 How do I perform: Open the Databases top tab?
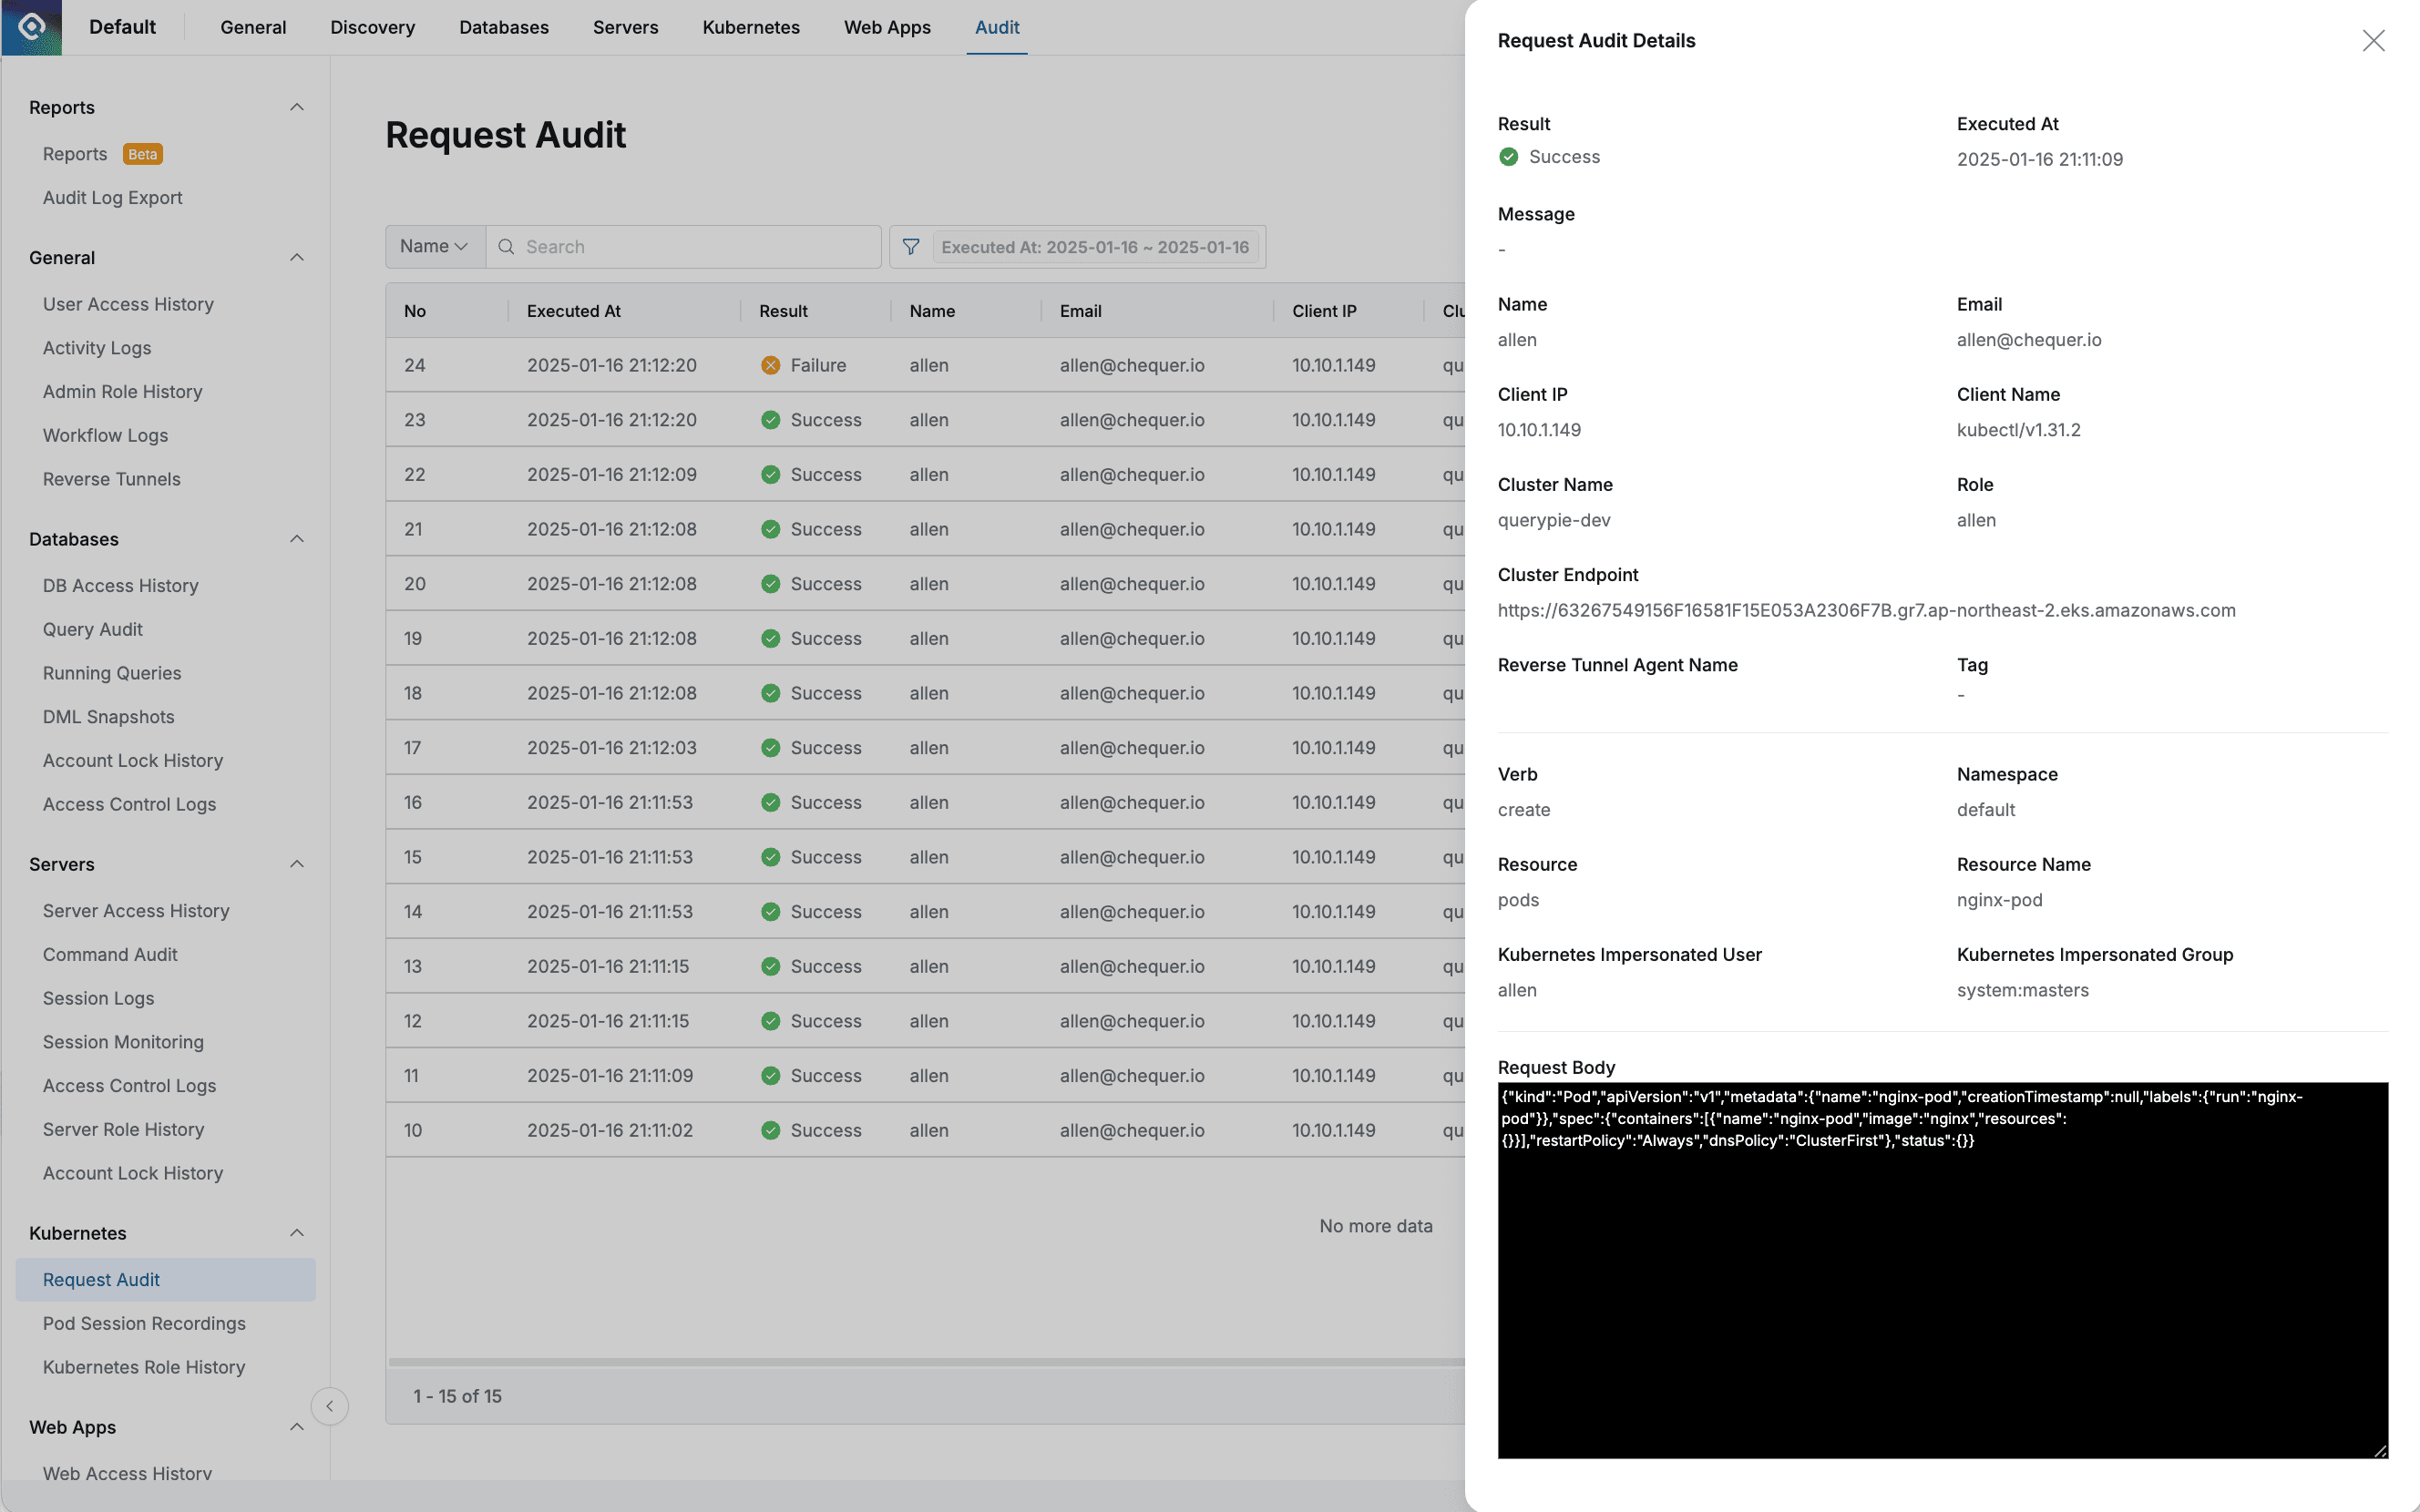(x=503, y=27)
